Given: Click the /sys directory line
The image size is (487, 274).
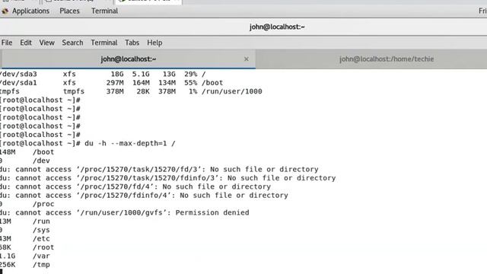Looking at the screenshot, I should click(x=25, y=230).
